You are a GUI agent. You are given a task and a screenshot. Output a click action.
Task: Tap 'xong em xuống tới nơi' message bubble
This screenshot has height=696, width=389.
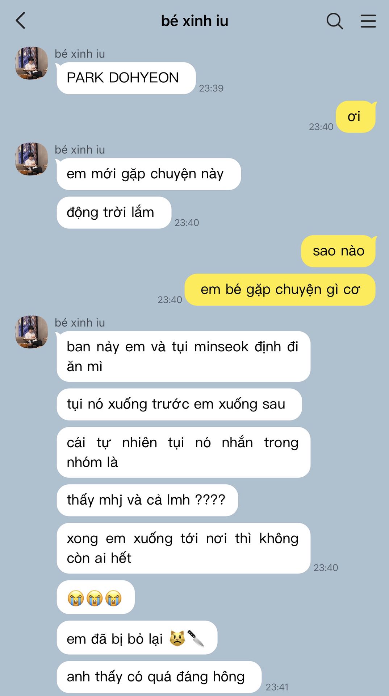pos(183,548)
